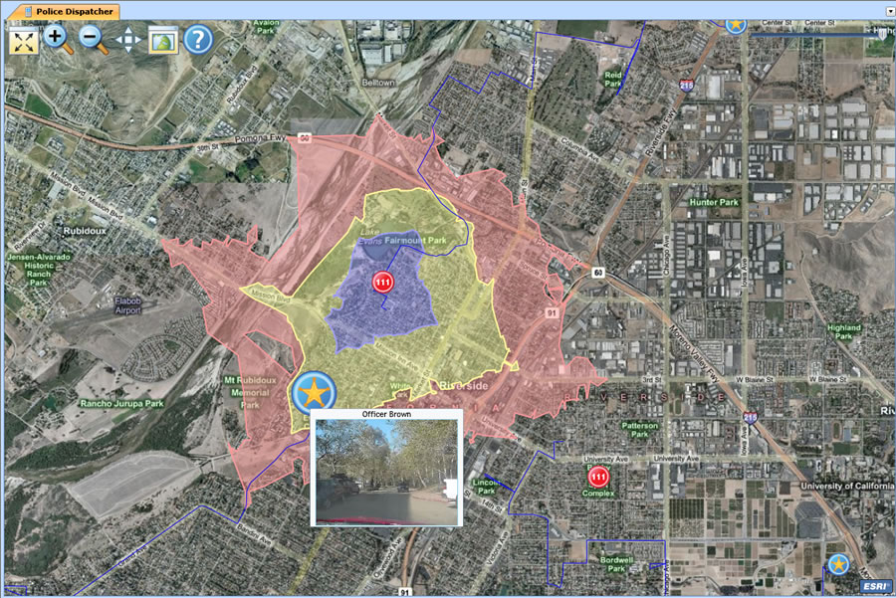Viewport: 896px width, 598px height.
Task: Click the 111 incident marker near Complex
Action: [597, 477]
